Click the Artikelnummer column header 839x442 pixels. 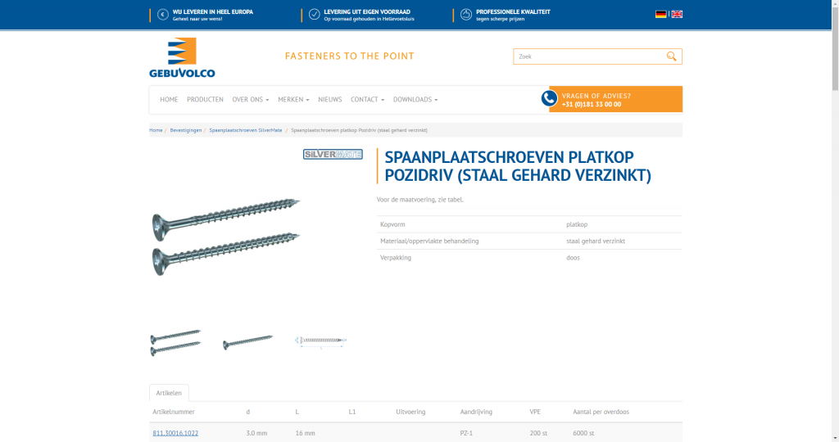tap(174, 412)
